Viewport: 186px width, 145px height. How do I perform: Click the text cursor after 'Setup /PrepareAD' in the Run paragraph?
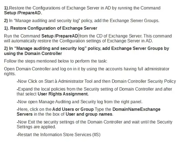pyautogui.click(x=79, y=36)
